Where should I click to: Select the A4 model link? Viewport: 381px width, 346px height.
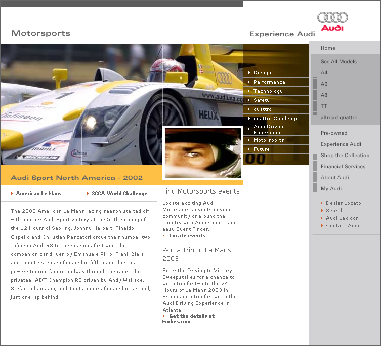pyautogui.click(x=324, y=73)
